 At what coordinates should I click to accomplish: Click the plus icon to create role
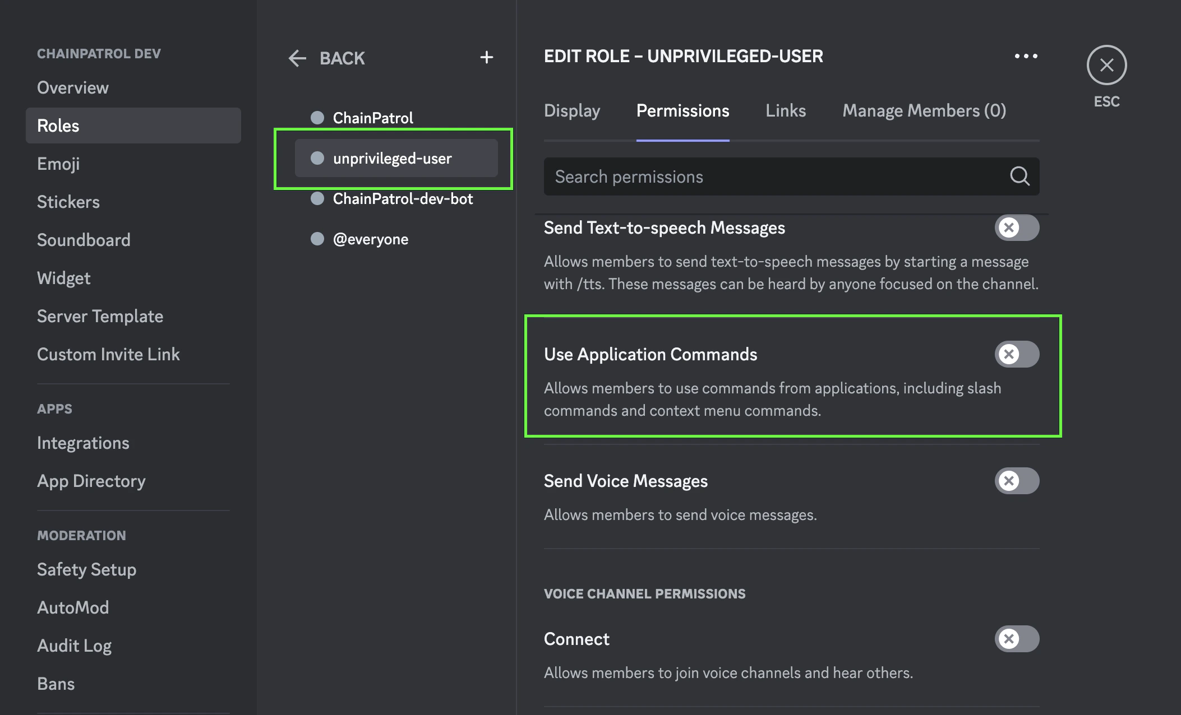coord(487,57)
